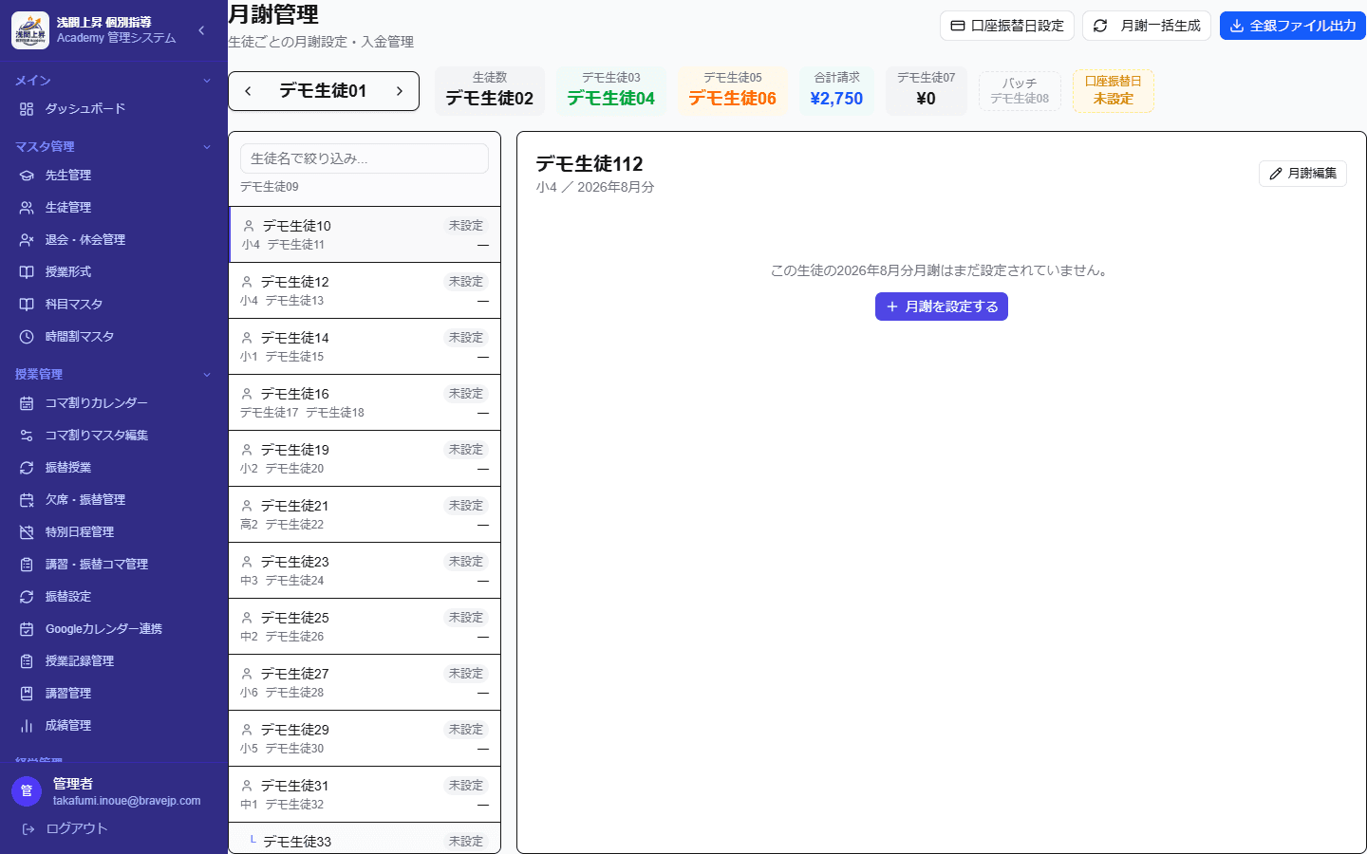Click the person icon beside デモ生徒19
1367x854 pixels.
(247, 450)
